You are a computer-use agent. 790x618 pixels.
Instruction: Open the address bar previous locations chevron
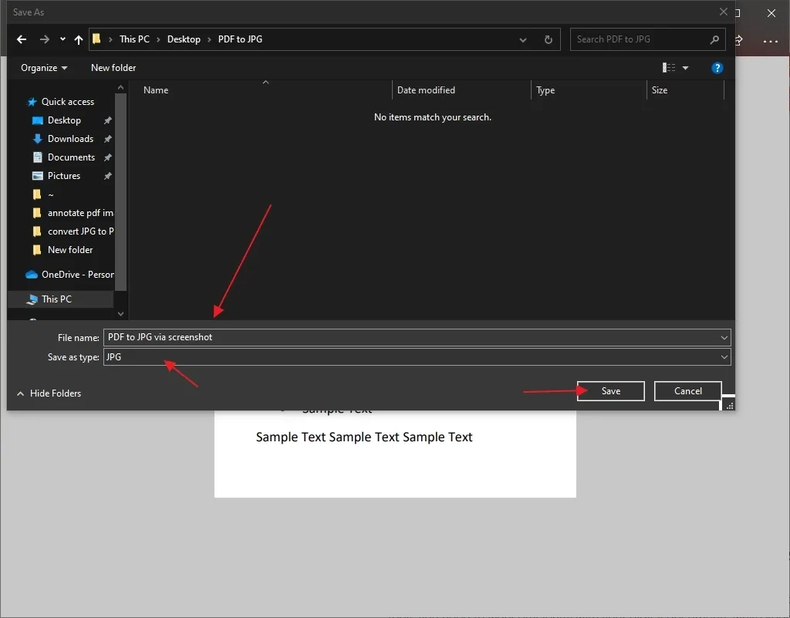coord(523,39)
